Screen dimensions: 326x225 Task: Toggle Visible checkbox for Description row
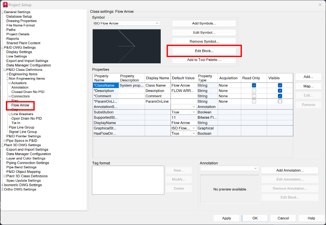tap(280, 91)
